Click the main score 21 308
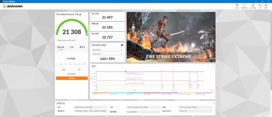 pos(72,32)
